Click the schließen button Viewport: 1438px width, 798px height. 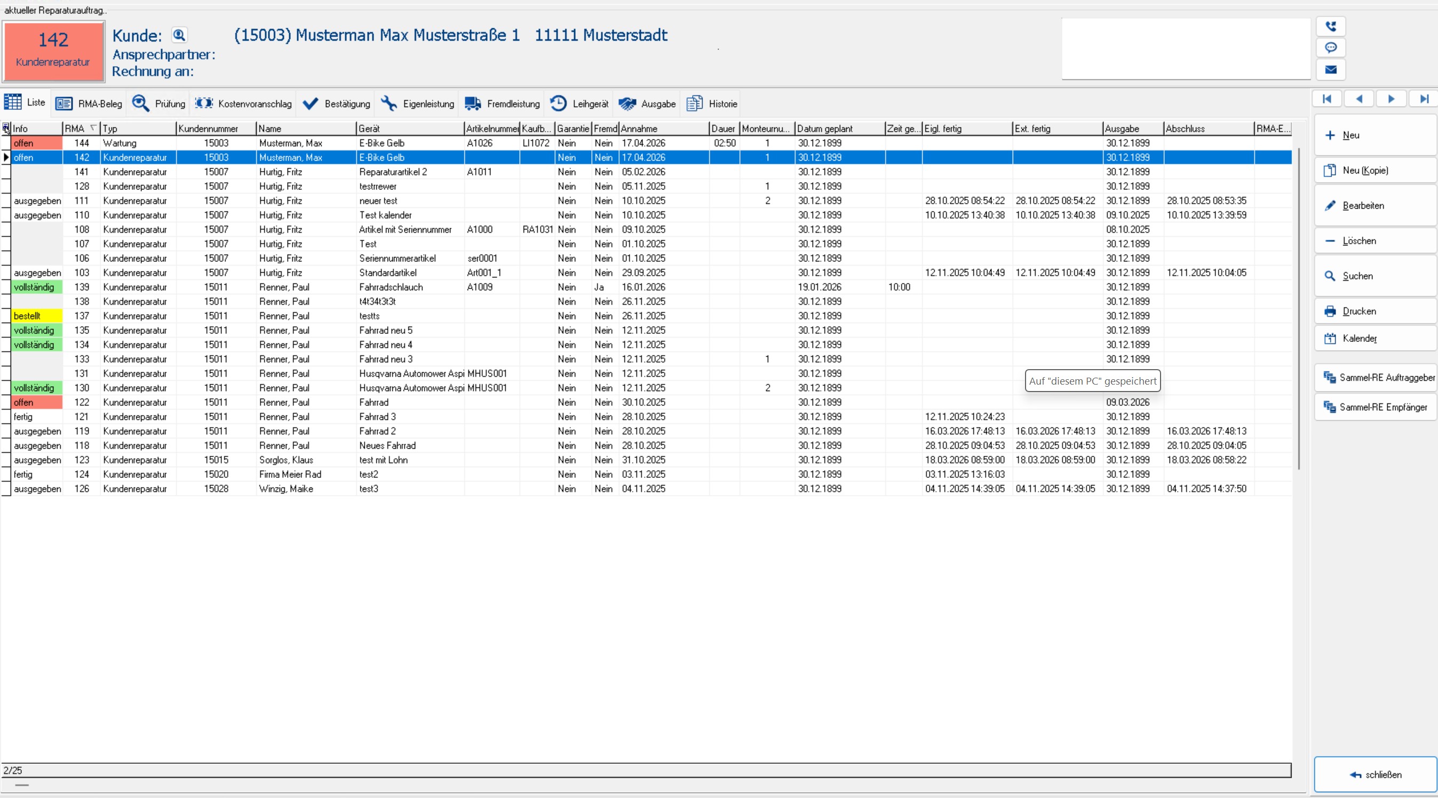[1375, 775]
